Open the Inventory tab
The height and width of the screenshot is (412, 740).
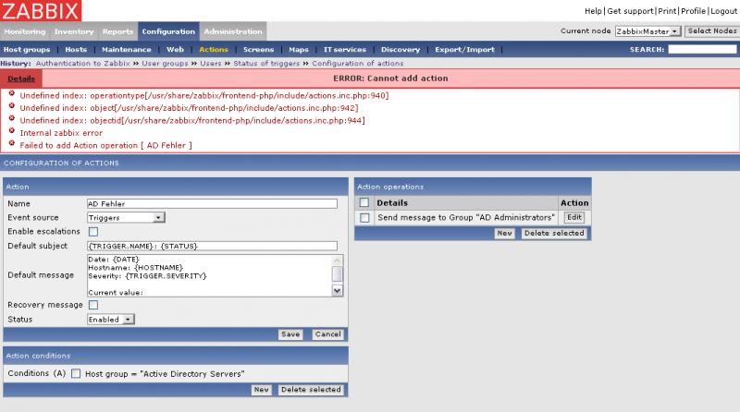point(74,31)
